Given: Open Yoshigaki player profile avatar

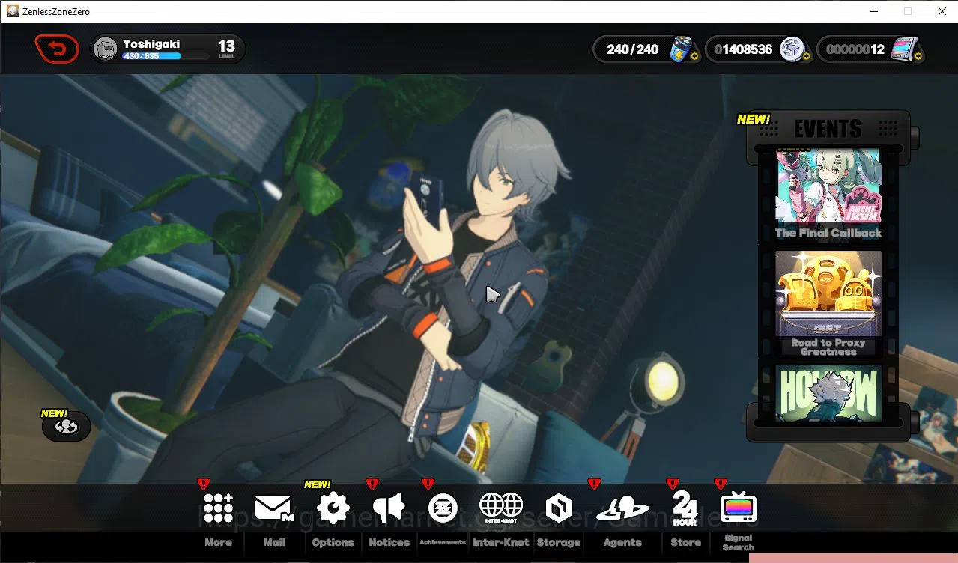Looking at the screenshot, I should (106, 49).
